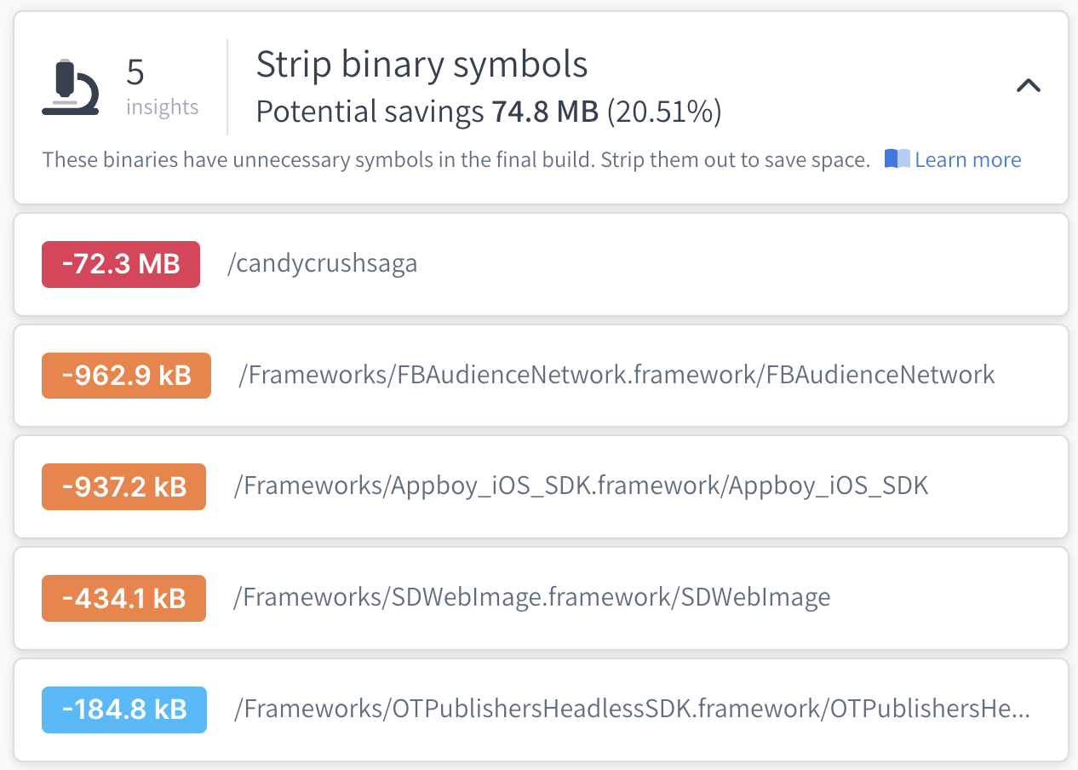Open the FBAudienceNetwork framework entry
1078x770 pixels.
[x=615, y=375]
